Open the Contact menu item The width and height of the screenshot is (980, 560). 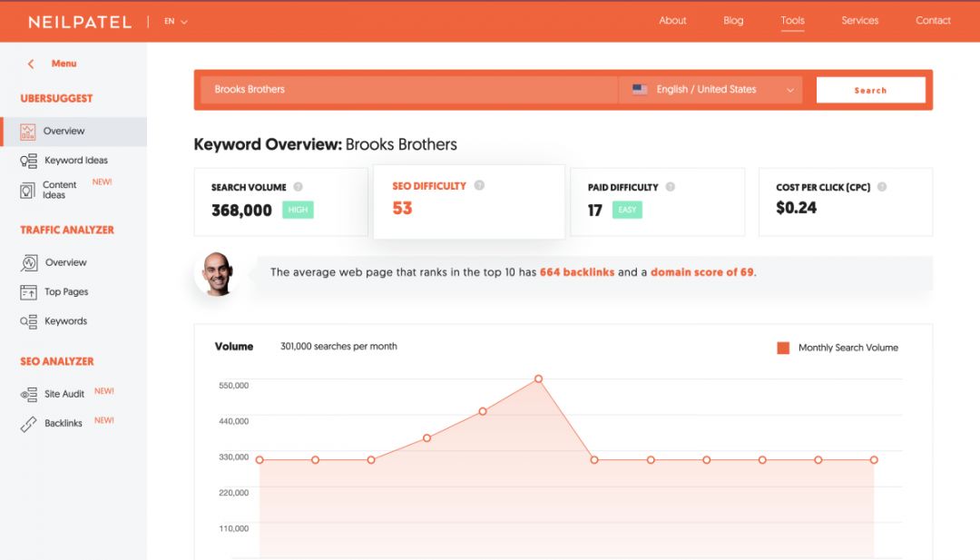933,21
